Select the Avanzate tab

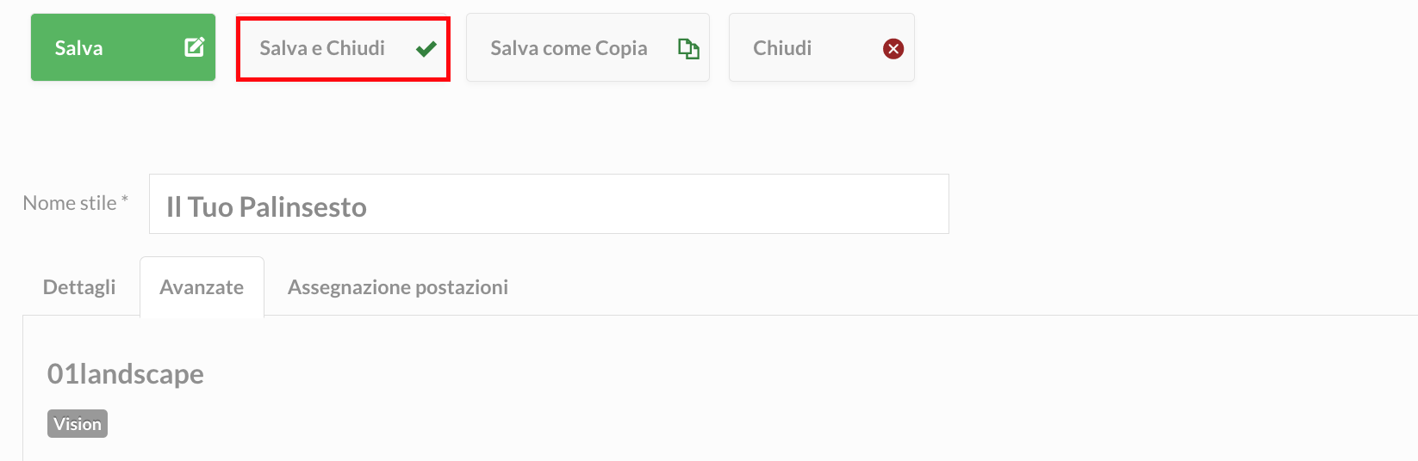tap(202, 287)
